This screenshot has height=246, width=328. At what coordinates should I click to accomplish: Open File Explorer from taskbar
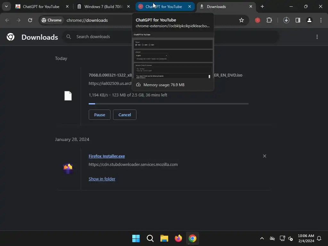tap(164, 238)
